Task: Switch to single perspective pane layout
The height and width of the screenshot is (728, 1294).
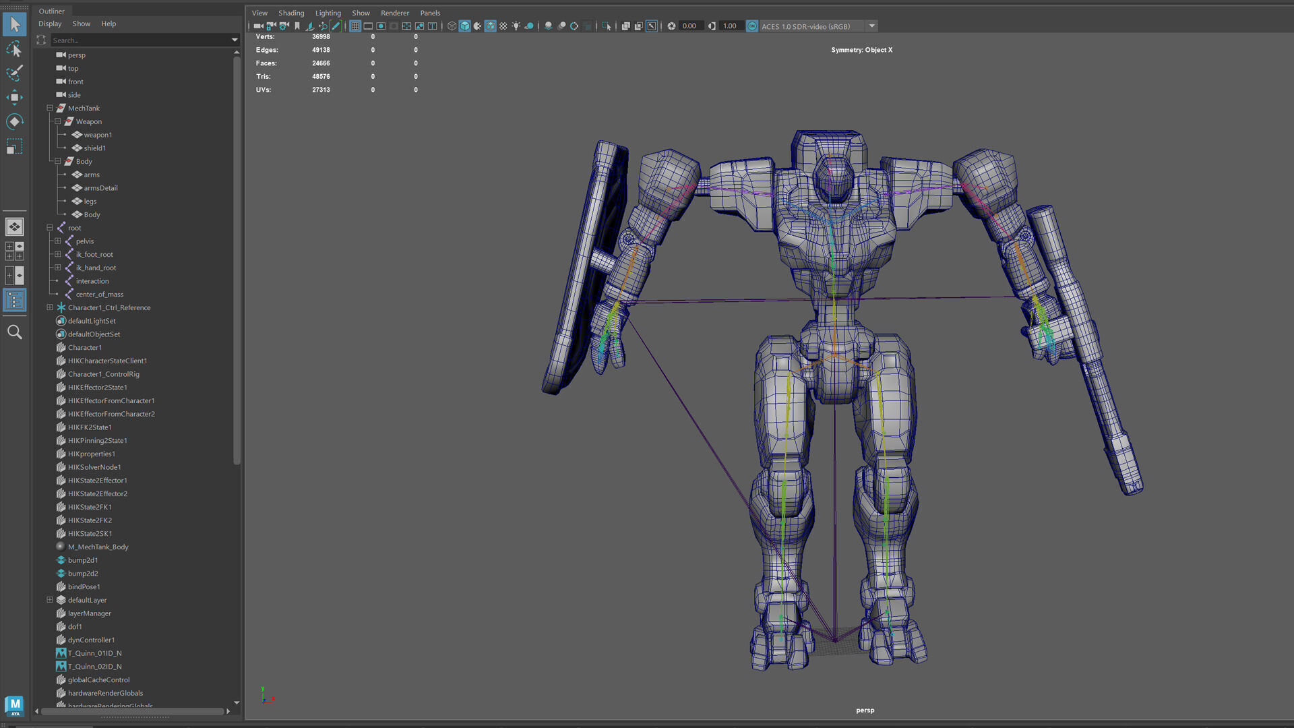Action: [14, 227]
